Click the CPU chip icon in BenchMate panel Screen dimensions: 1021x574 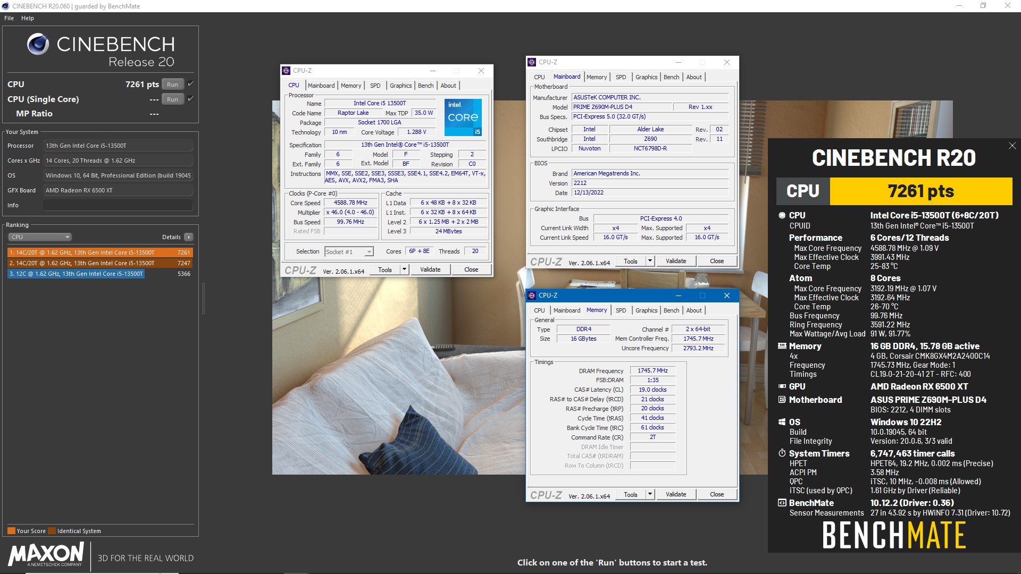click(x=782, y=215)
